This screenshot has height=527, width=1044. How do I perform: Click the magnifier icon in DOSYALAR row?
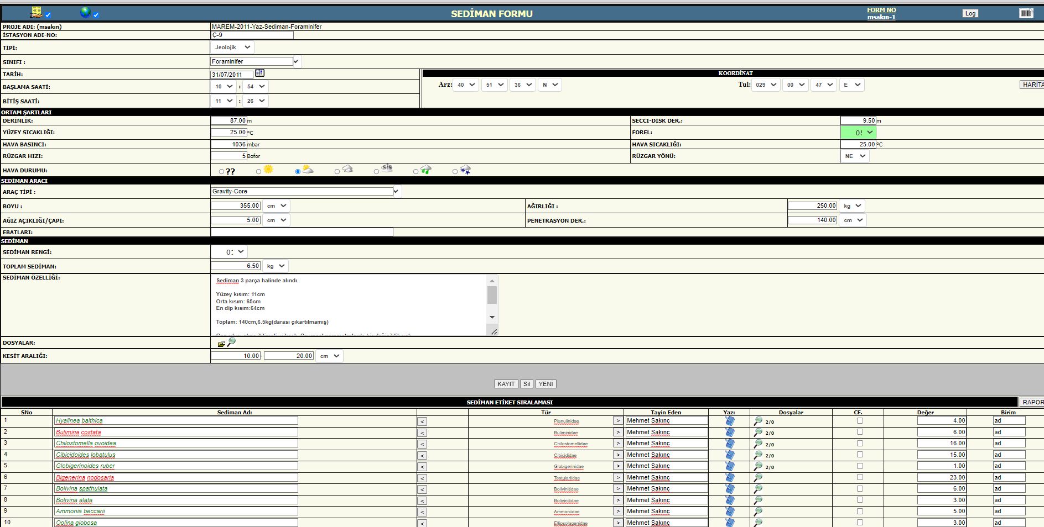231,342
